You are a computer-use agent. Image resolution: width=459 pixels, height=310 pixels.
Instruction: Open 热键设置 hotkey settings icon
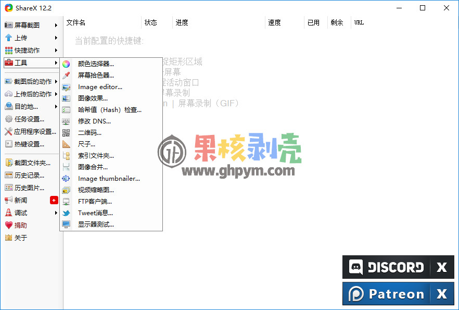[x=9, y=144]
